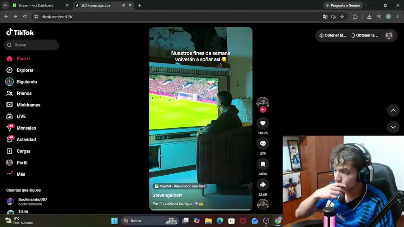Open Microsoft Edge from the taskbar
This screenshot has width=404, height=227.
pyautogui.click(x=220, y=221)
